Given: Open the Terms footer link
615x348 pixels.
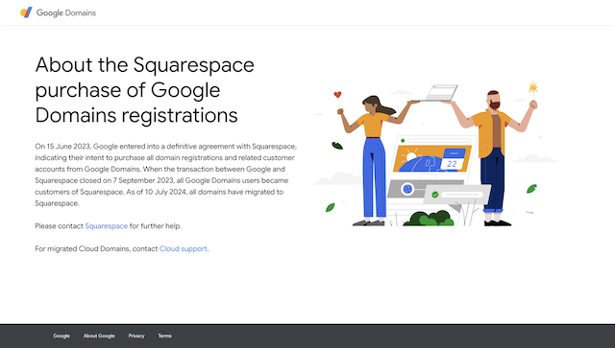Looking at the screenshot, I should 164,336.
